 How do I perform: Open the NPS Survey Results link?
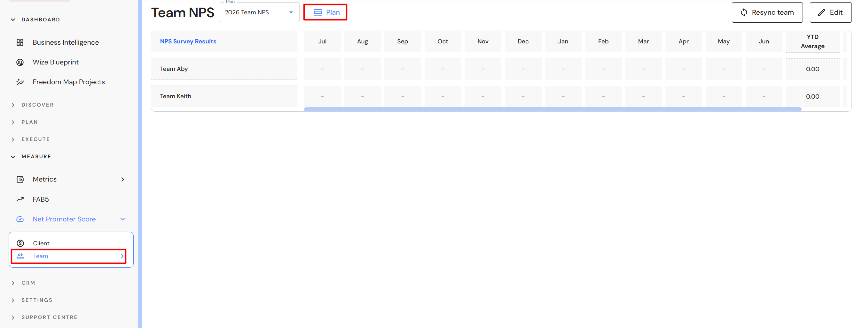188,41
